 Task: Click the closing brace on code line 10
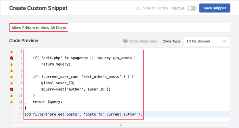(34, 96)
